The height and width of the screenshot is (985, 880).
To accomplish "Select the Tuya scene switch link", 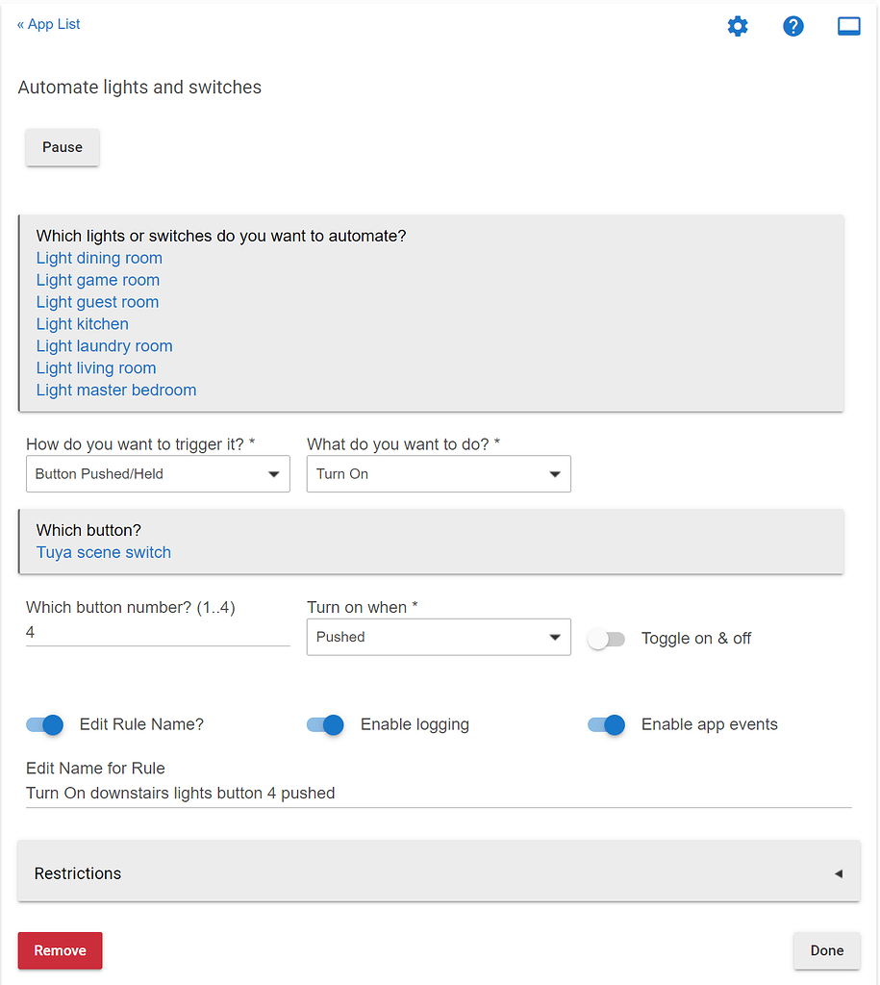I will 104,552.
